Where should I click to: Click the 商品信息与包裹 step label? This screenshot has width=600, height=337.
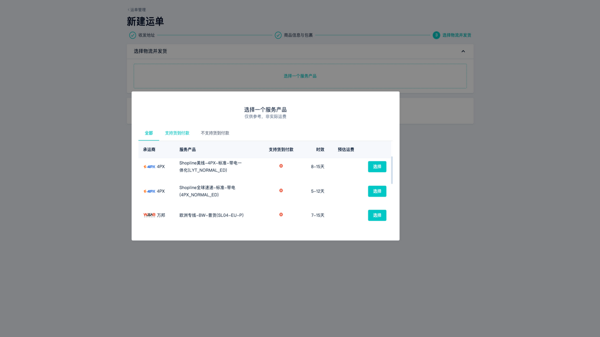298,35
